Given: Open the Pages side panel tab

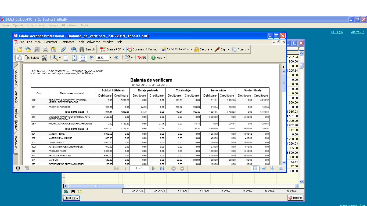Looking at the screenshot, I should 16,113.
